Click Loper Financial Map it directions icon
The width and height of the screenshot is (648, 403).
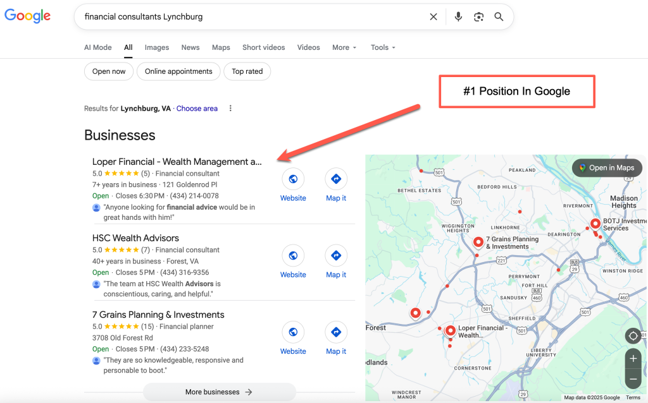click(336, 179)
